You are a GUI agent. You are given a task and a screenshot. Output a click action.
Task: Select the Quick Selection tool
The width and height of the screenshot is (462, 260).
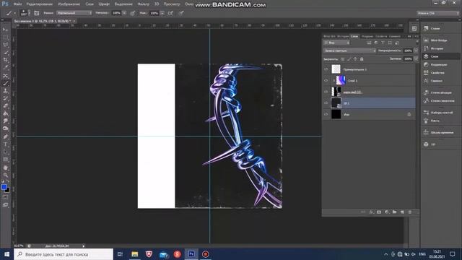coord(6,53)
